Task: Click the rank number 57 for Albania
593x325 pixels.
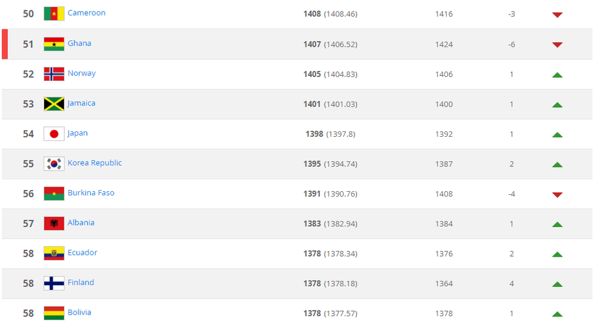Action: pyautogui.click(x=28, y=223)
